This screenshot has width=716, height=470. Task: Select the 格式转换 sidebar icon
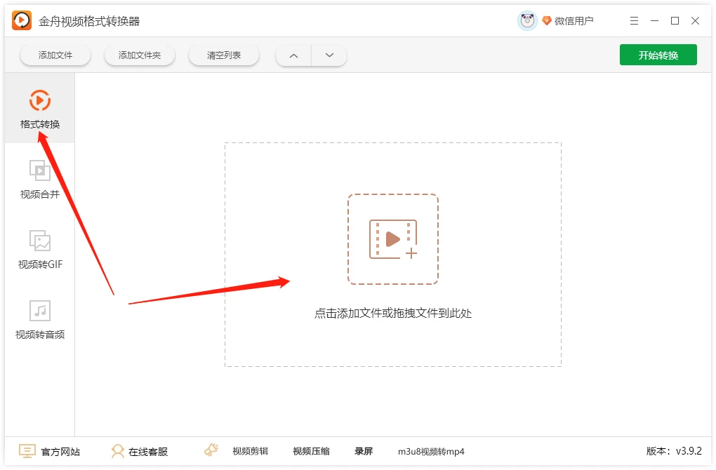tap(40, 100)
